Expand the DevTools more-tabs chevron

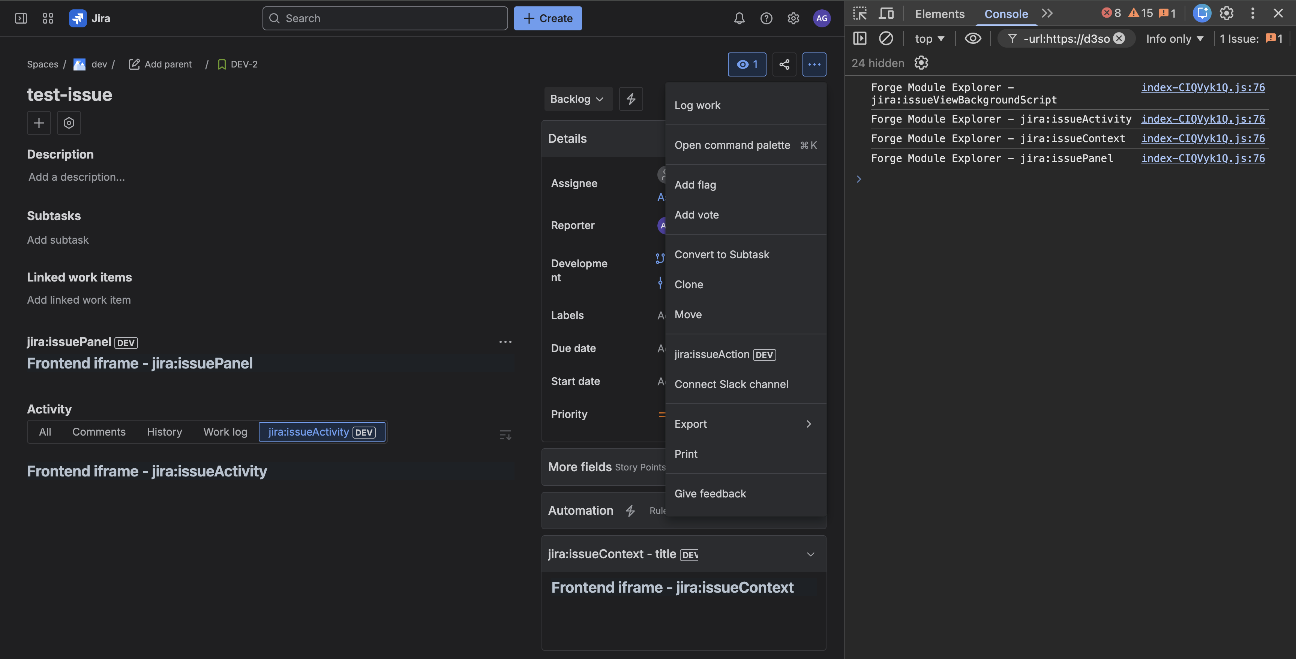click(1047, 13)
